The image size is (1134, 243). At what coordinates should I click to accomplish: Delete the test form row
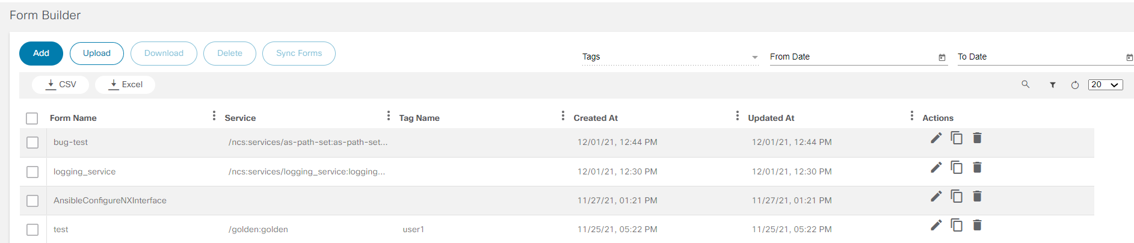977,225
